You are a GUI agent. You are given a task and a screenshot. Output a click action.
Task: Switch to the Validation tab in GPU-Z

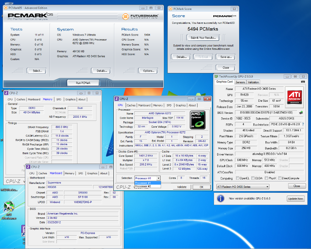[253, 82]
